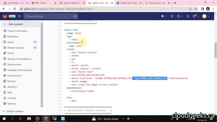Open the browser tab search chevron

[190, 3]
